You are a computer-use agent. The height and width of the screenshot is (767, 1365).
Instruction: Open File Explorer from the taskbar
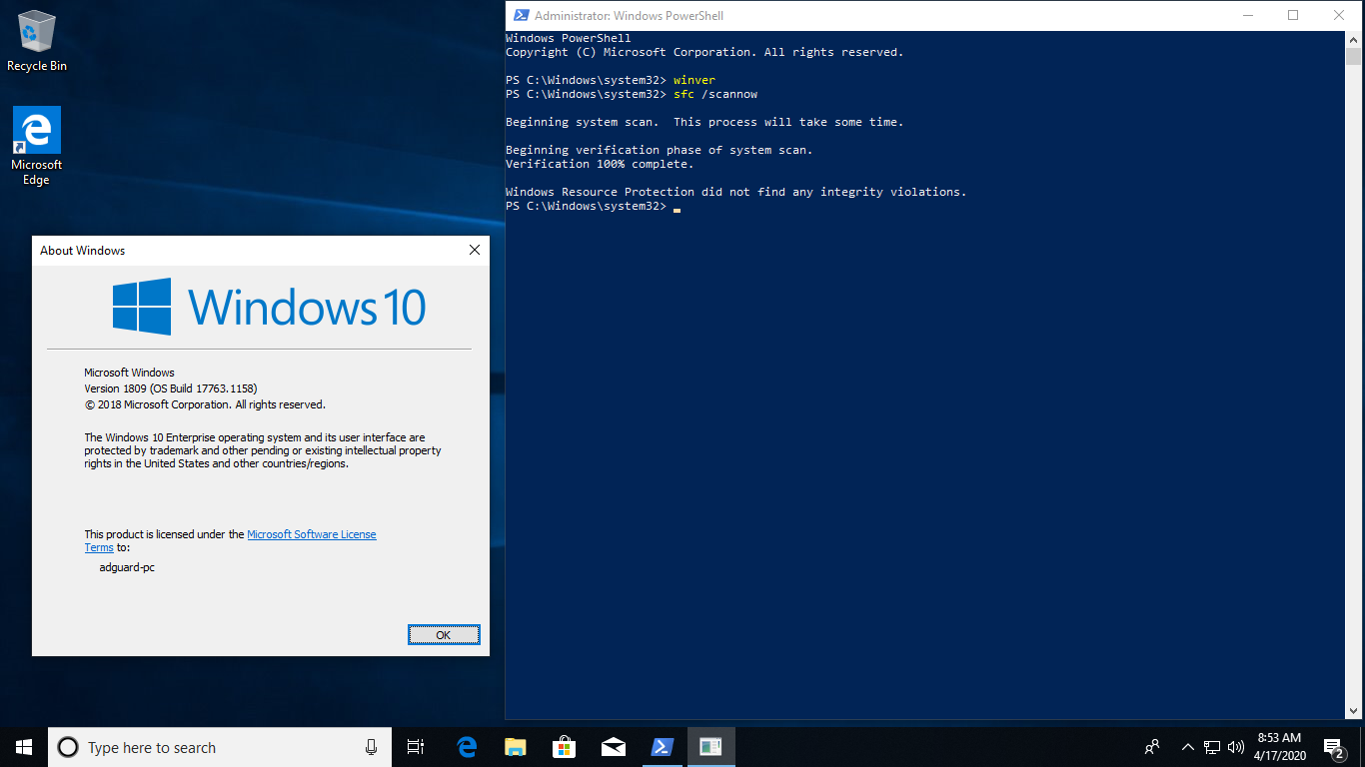point(516,747)
